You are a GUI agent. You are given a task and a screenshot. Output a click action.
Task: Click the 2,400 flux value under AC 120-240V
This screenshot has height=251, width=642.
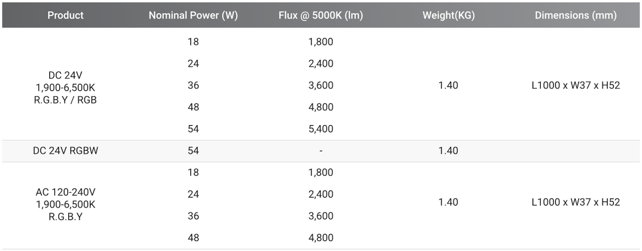point(321,194)
